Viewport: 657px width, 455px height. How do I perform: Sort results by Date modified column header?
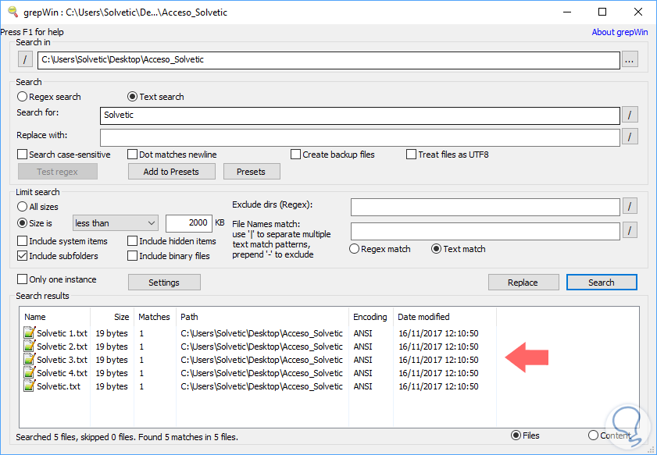pyautogui.click(x=445, y=317)
